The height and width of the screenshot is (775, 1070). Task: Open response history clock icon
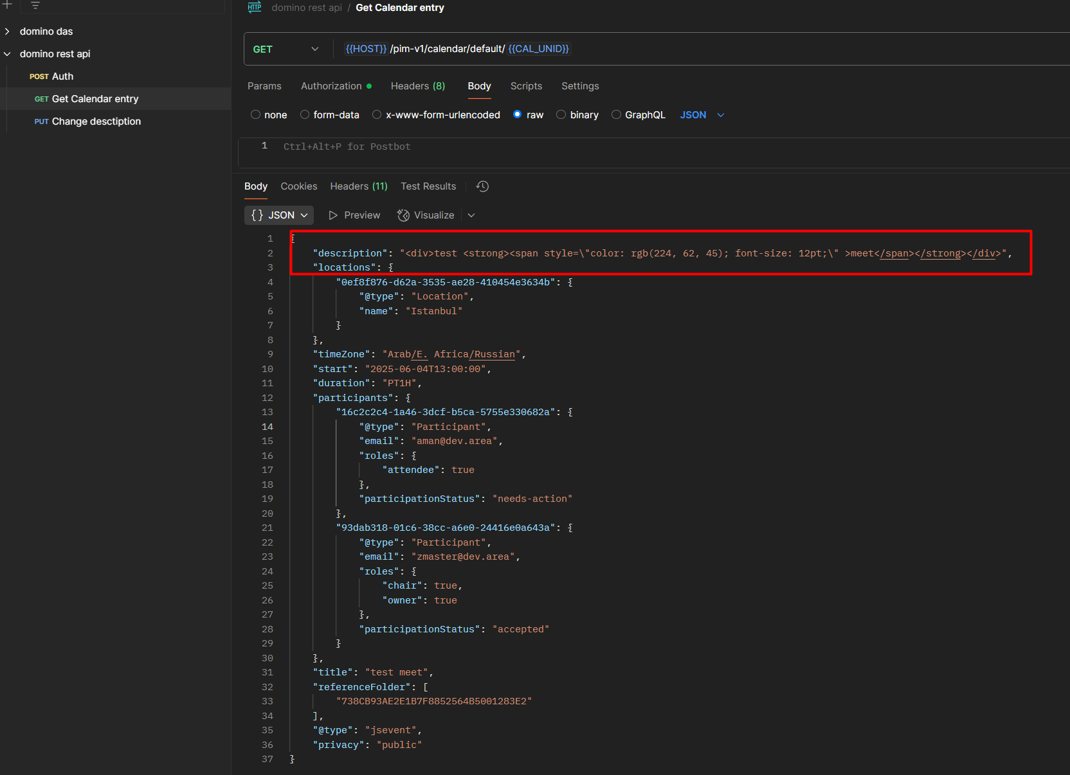click(482, 186)
